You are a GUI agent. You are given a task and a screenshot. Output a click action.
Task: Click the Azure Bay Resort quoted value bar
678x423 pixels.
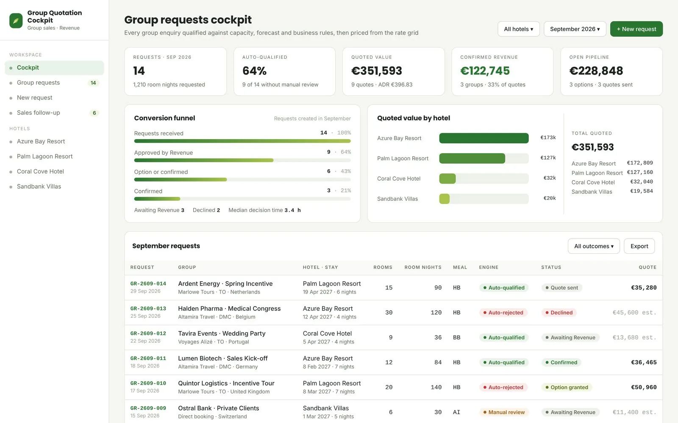(x=483, y=138)
